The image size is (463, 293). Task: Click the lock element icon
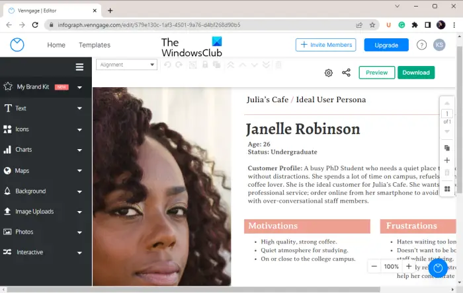[x=205, y=65]
